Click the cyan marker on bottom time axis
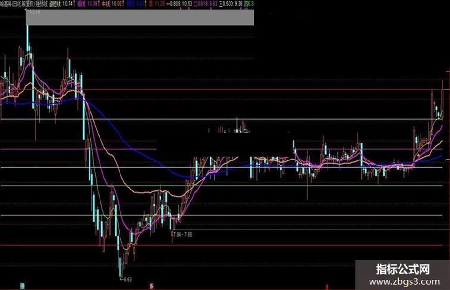The width and height of the screenshot is (450, 290). coord(22,286)
